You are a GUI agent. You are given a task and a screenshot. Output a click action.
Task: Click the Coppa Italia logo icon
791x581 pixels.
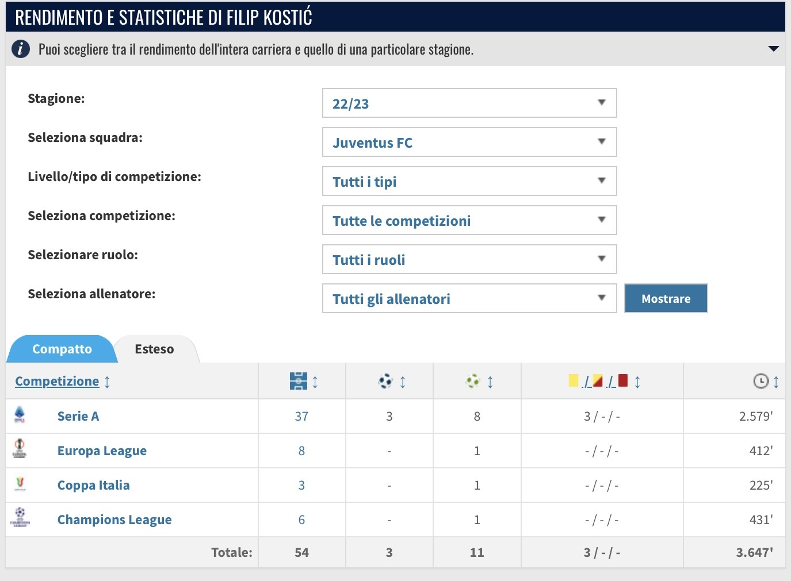tap(20, 484)
